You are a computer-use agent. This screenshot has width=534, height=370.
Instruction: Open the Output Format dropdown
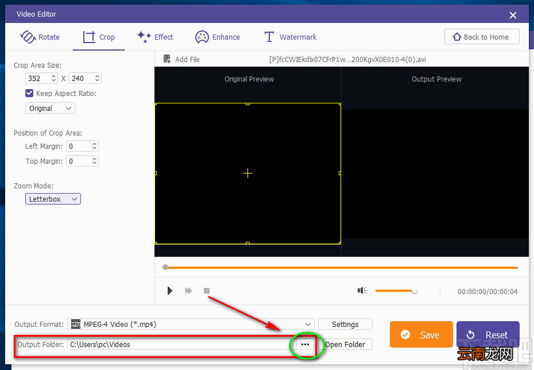tap(191, 325)
